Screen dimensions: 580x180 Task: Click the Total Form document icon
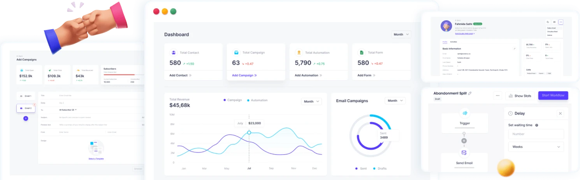[x=361, y=52]
